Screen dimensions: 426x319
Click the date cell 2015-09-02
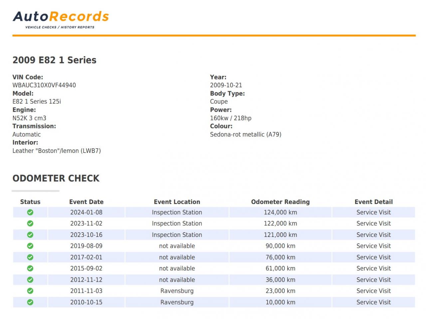(x=86, y=268)
